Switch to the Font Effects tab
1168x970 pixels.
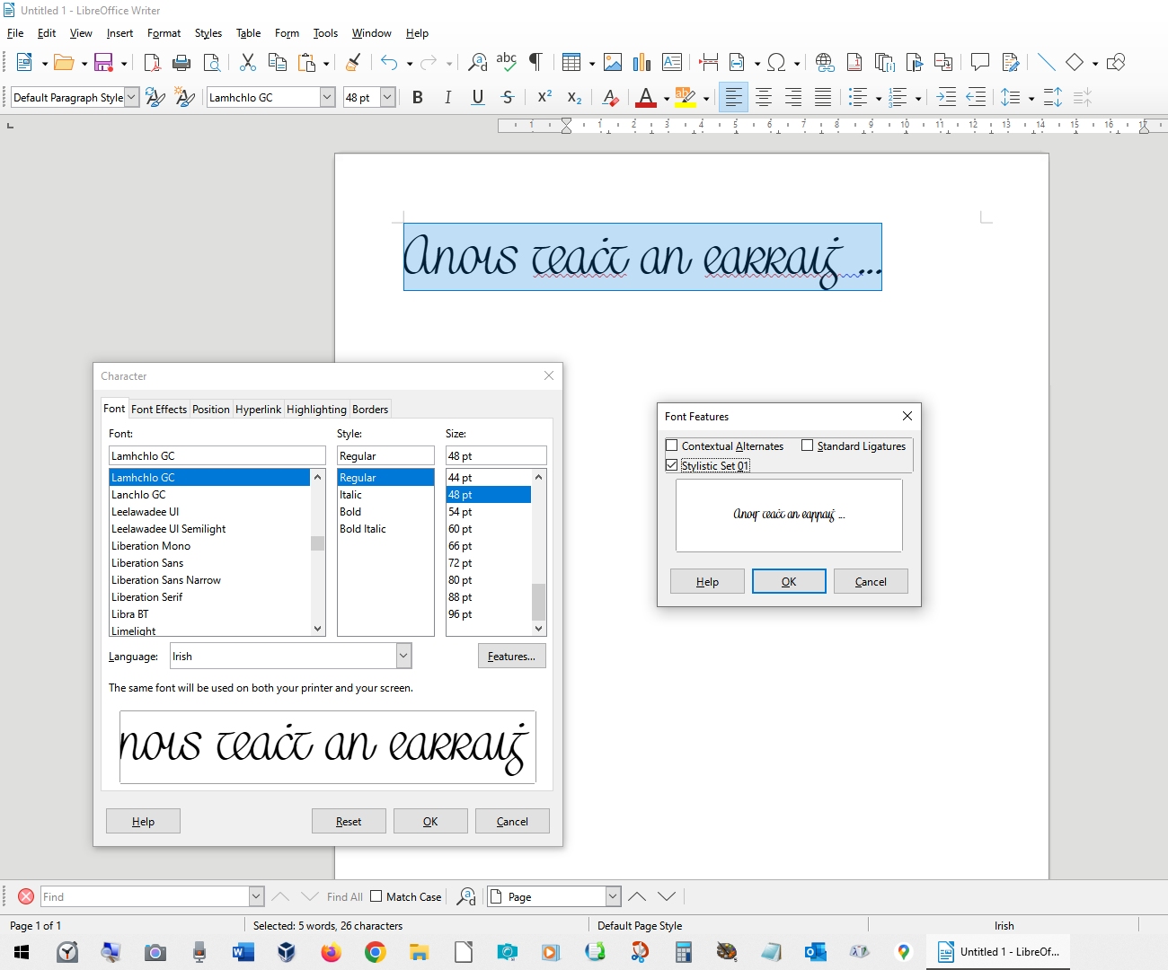[x=159, y=409]
